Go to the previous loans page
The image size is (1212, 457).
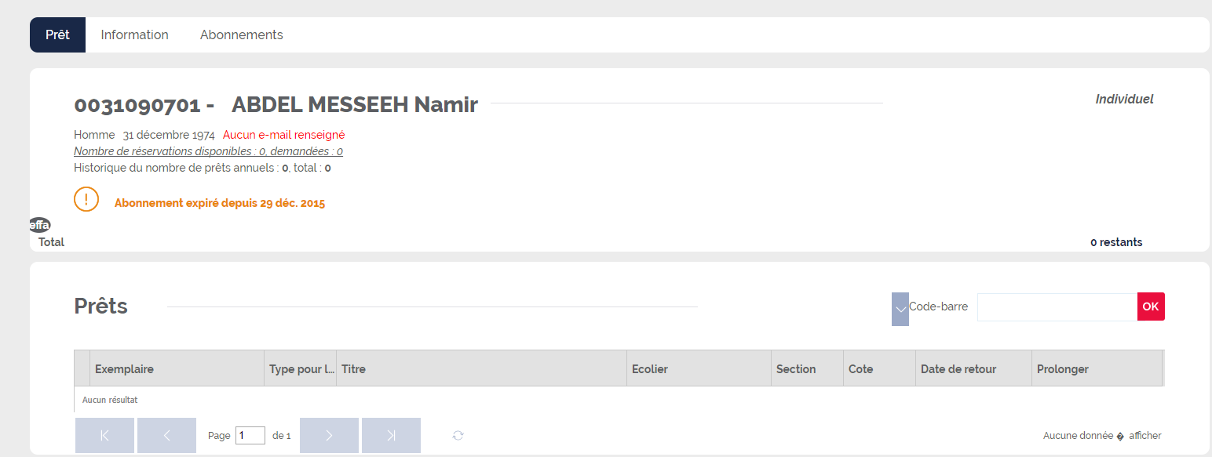[x=166, y=435]
